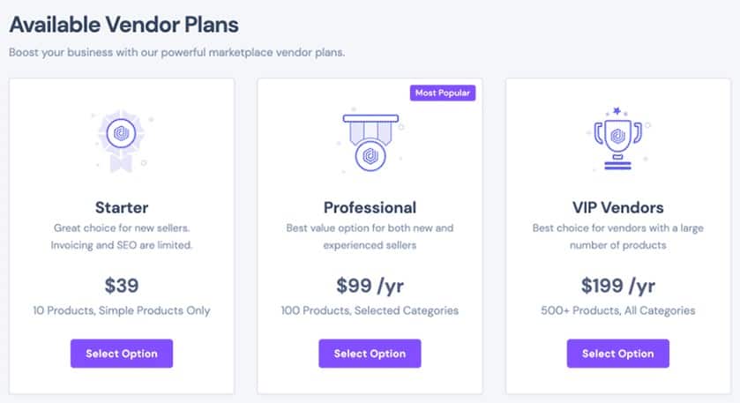740x403 pixels.
Task: Click the Starter plan ribbon badge icon
Action: point(122,142)
